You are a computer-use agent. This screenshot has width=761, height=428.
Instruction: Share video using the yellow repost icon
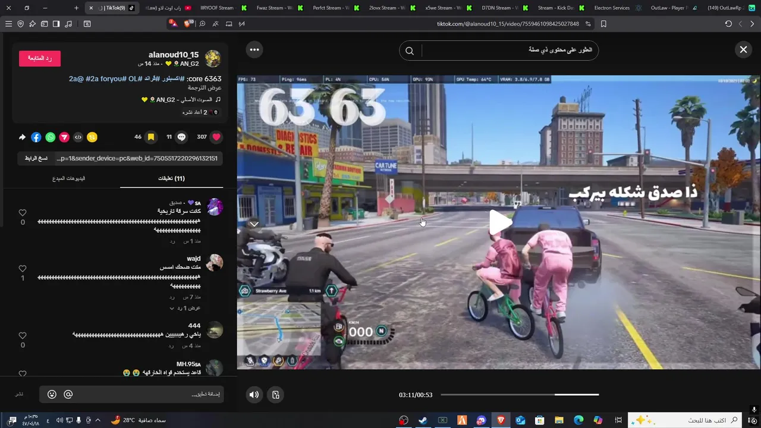click(92, 137)
